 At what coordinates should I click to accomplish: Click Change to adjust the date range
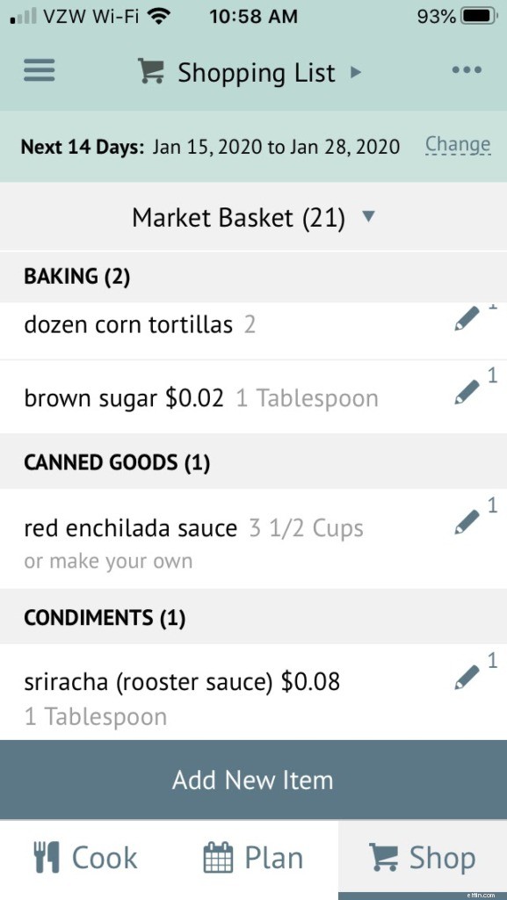[457, 144]
